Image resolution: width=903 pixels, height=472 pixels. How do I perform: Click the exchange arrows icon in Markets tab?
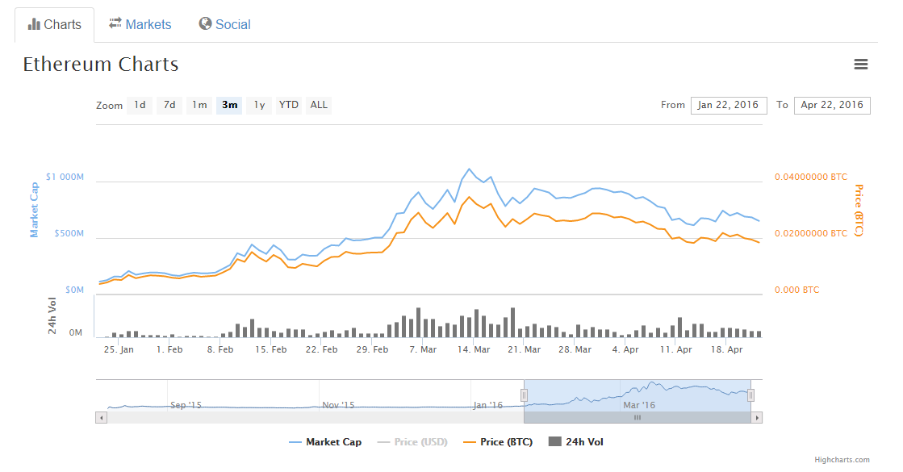(x=115, y=24)
